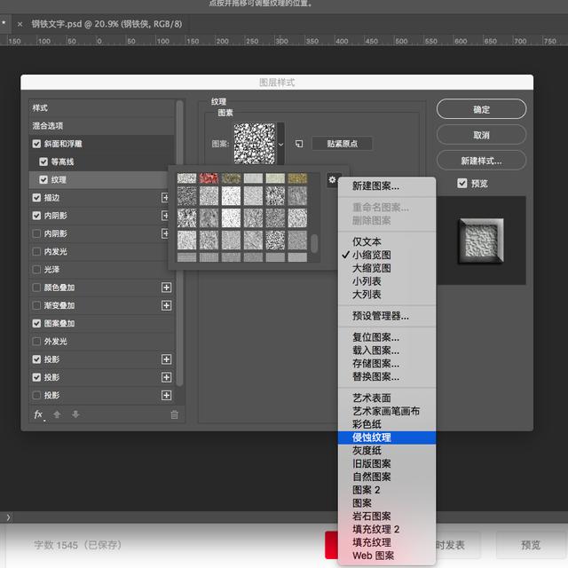Click the move effect up arrow icon
Screen dimensions: 568x568
[57, 414]
